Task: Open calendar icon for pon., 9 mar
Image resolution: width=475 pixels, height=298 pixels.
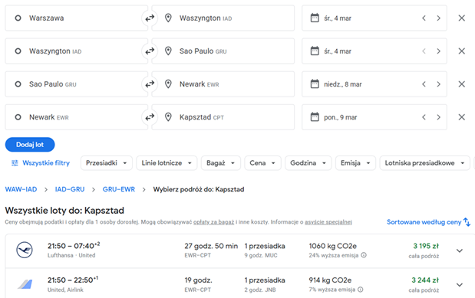Action: pos(315,116)
